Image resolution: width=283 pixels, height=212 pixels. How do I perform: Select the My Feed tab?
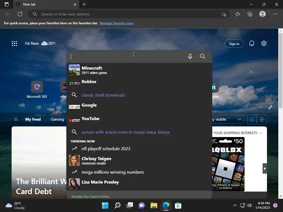pos(33,119)
